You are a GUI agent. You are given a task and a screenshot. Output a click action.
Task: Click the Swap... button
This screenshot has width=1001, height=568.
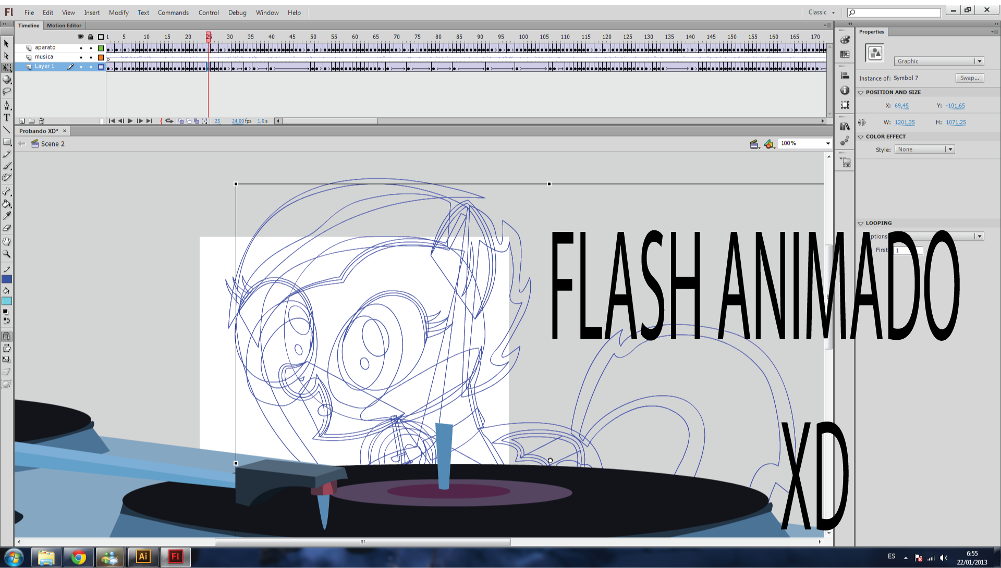pos(970,78)
